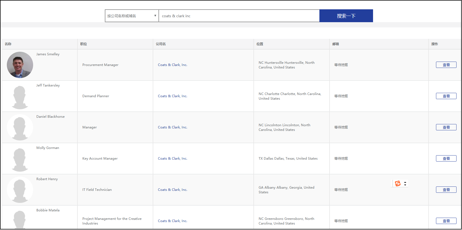Open Coats & Clark, Inc. link for Daniel Blackhorse
This screenshot has width=462, height=230.
point(172,127)
